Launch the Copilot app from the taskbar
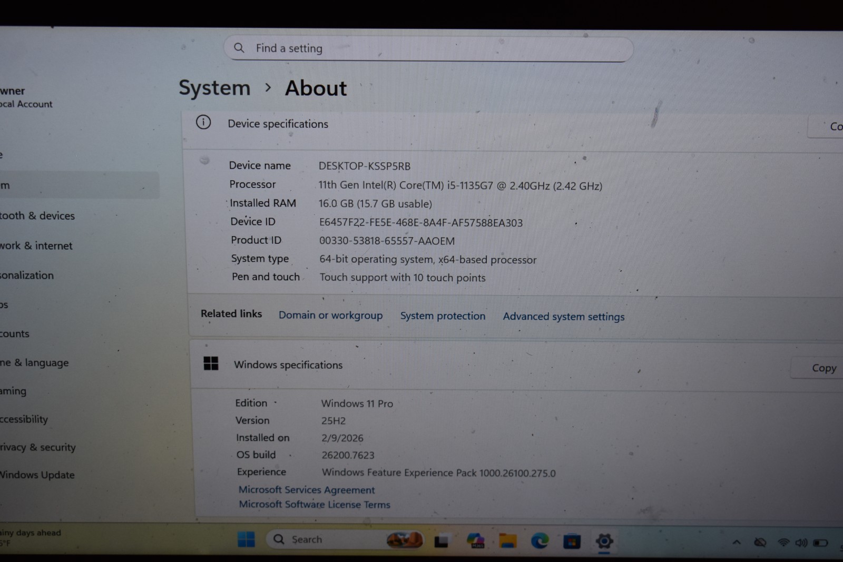 475,540
